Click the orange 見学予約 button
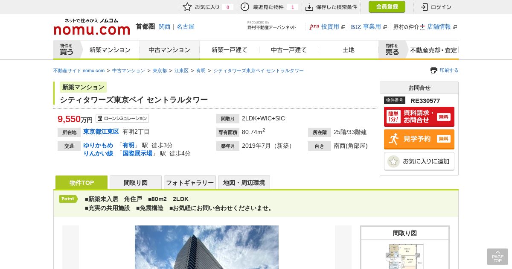The width and height of the screenshot is (512, 269). (x=419, y=139)
